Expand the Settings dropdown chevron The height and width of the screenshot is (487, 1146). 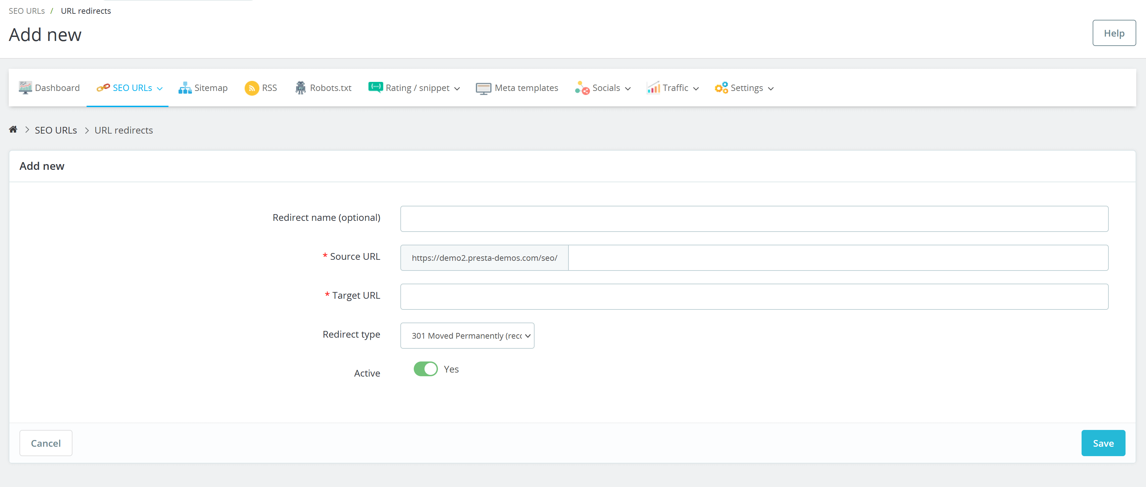(x=770, y=88)
